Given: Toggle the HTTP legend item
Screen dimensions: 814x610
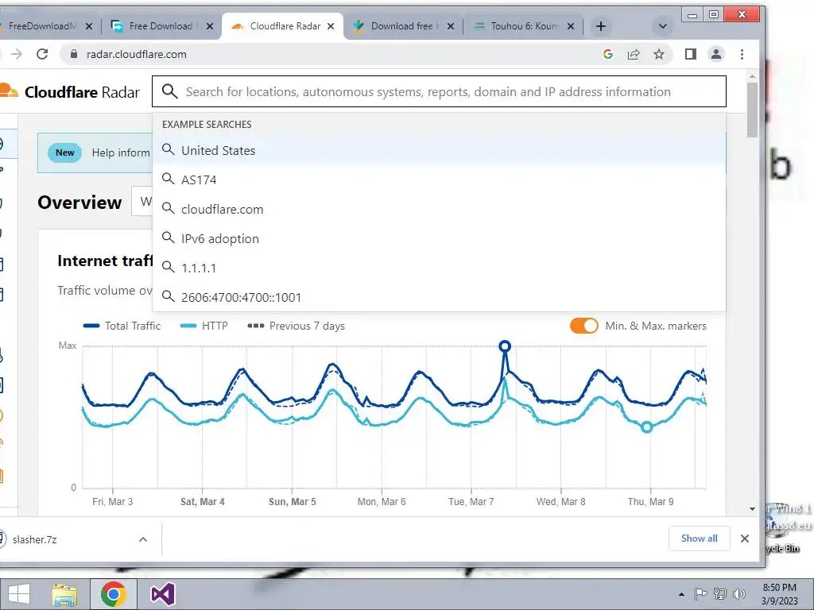Looking at the screenshot, I should pos(204,326).
